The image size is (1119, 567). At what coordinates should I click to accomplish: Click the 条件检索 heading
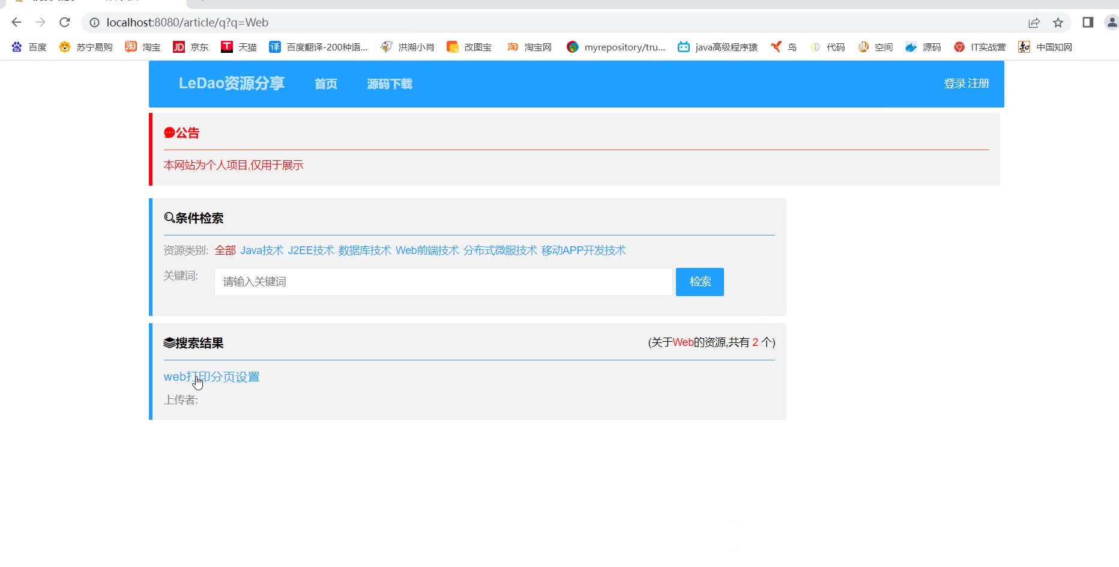(x=193, y=218)
